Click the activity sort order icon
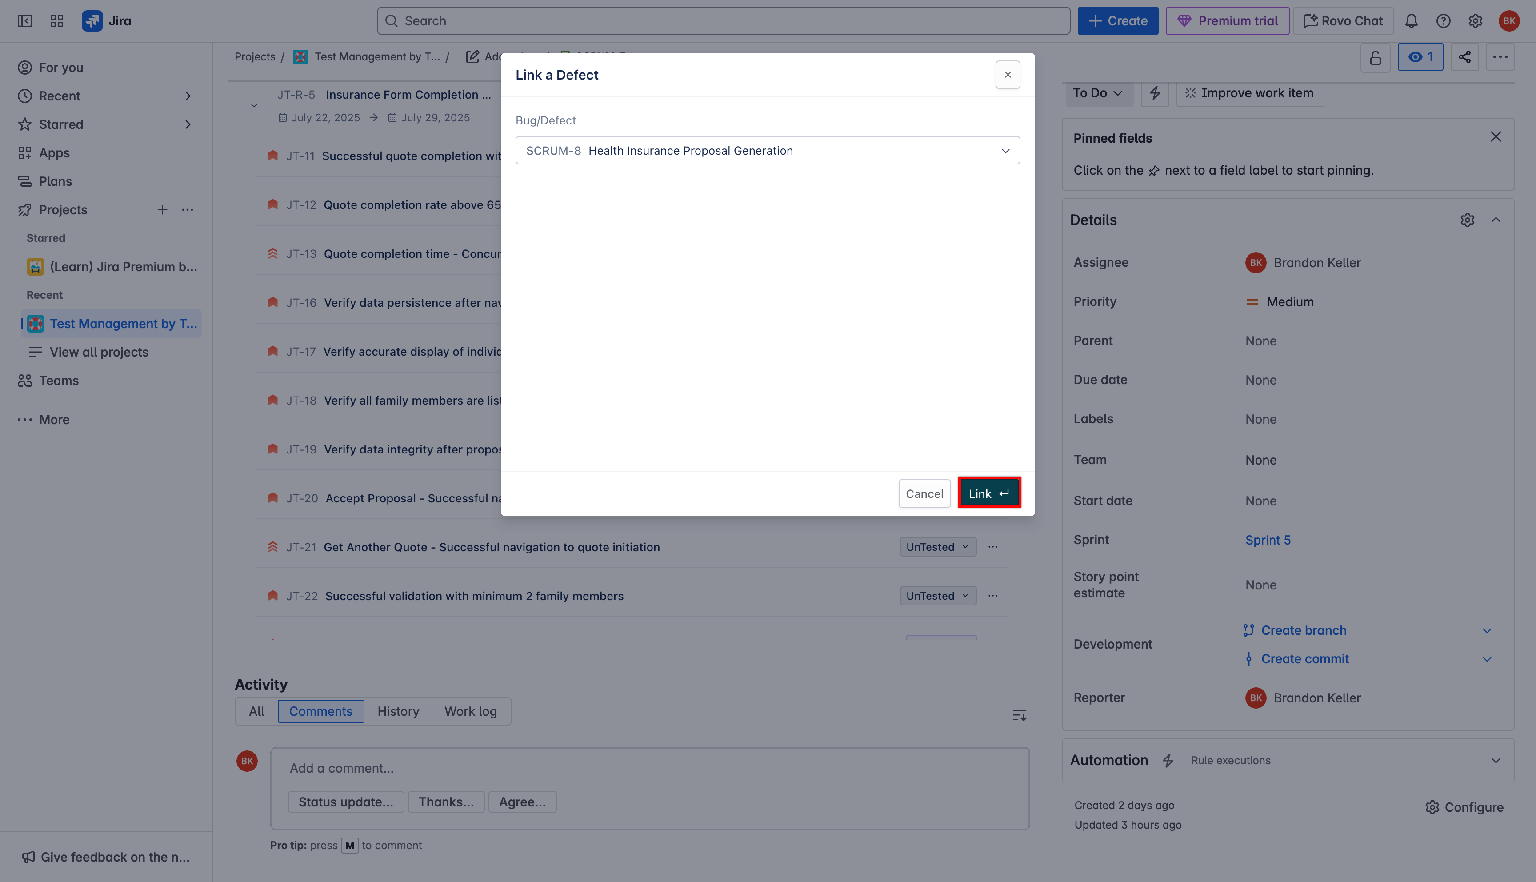Viewport: 1536px width, 882px height. pyautogui.click(x=1020, y=715)
